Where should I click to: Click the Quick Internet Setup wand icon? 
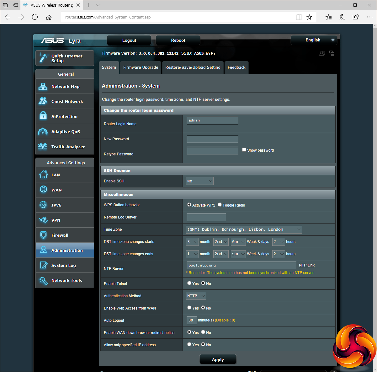pos(43,58)
